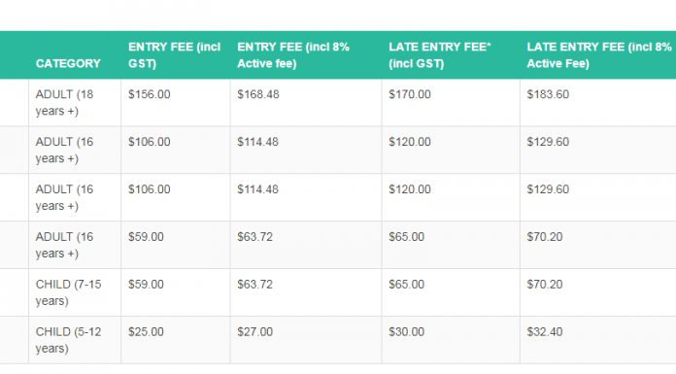This screenshot has height=374, width=676.
Task: Select the $32.40 late fee cell
Action: pyautogui.click(x=598, y=340)
